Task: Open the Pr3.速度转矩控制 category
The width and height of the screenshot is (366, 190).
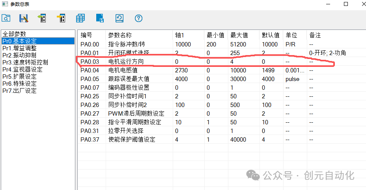Action: (x=25, y=63)
